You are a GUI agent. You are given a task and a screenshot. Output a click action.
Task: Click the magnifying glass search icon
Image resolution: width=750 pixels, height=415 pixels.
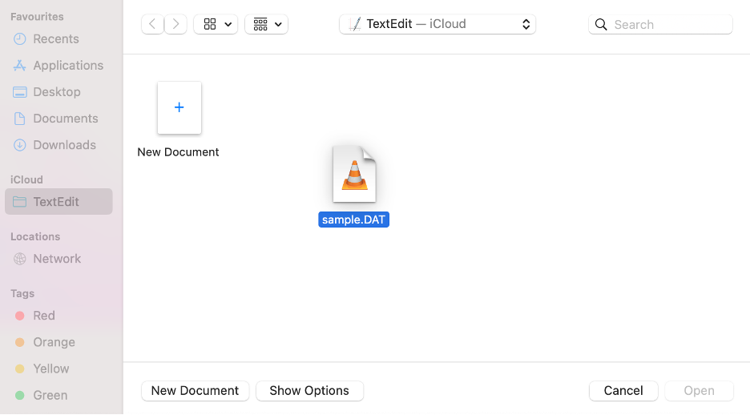(x=601, y=24)
